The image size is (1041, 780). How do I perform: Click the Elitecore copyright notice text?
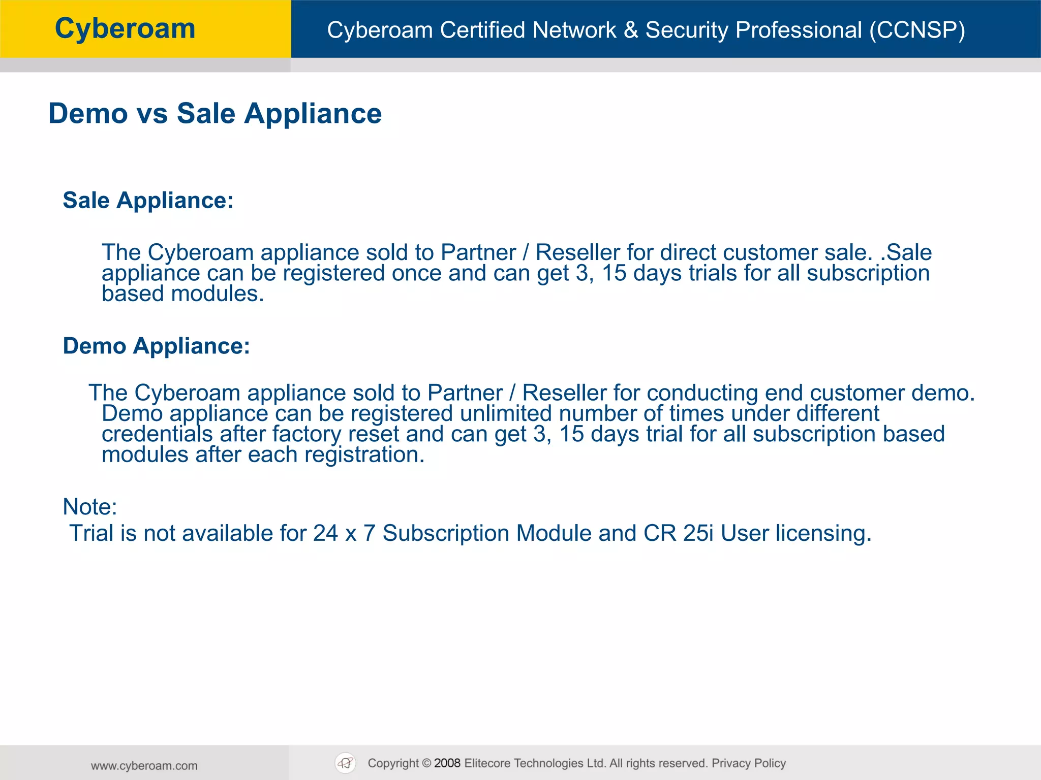538,763
